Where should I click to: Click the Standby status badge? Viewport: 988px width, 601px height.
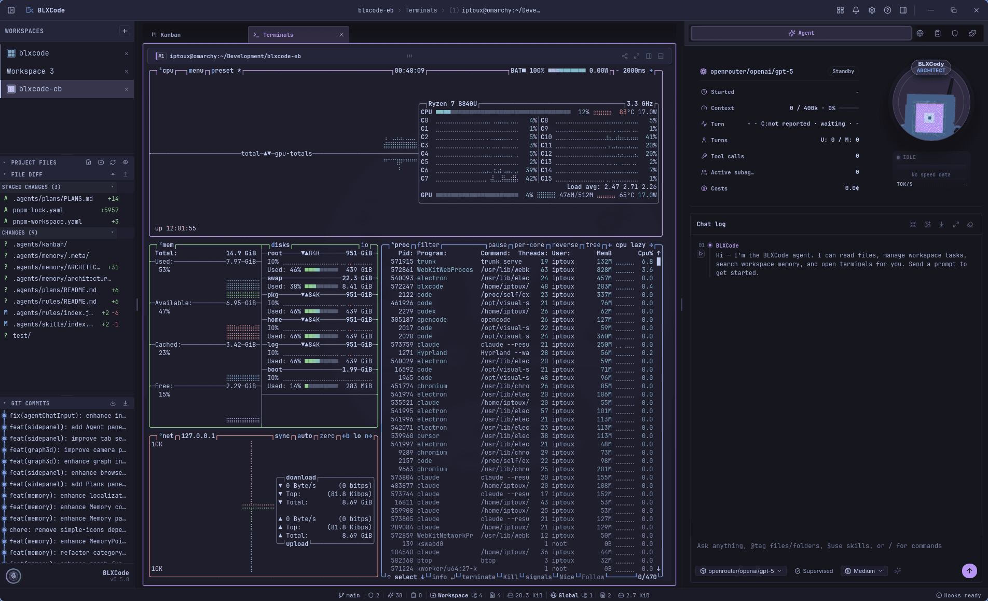click(x=843, y=72)
